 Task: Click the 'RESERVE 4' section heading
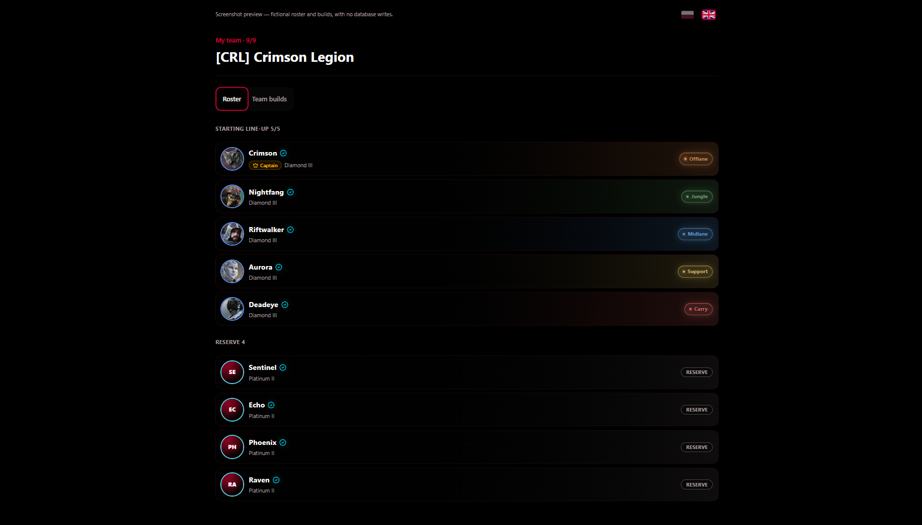[x=230, y=342]
